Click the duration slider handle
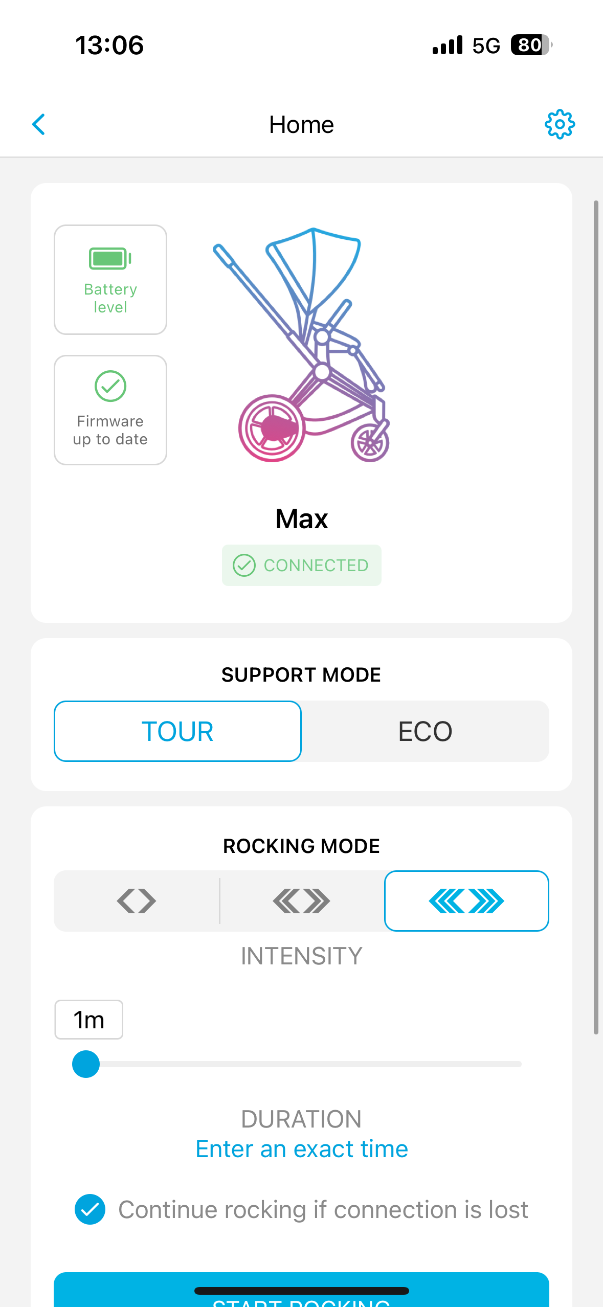The image size is (603, 1307). [x=86, y=1064]
